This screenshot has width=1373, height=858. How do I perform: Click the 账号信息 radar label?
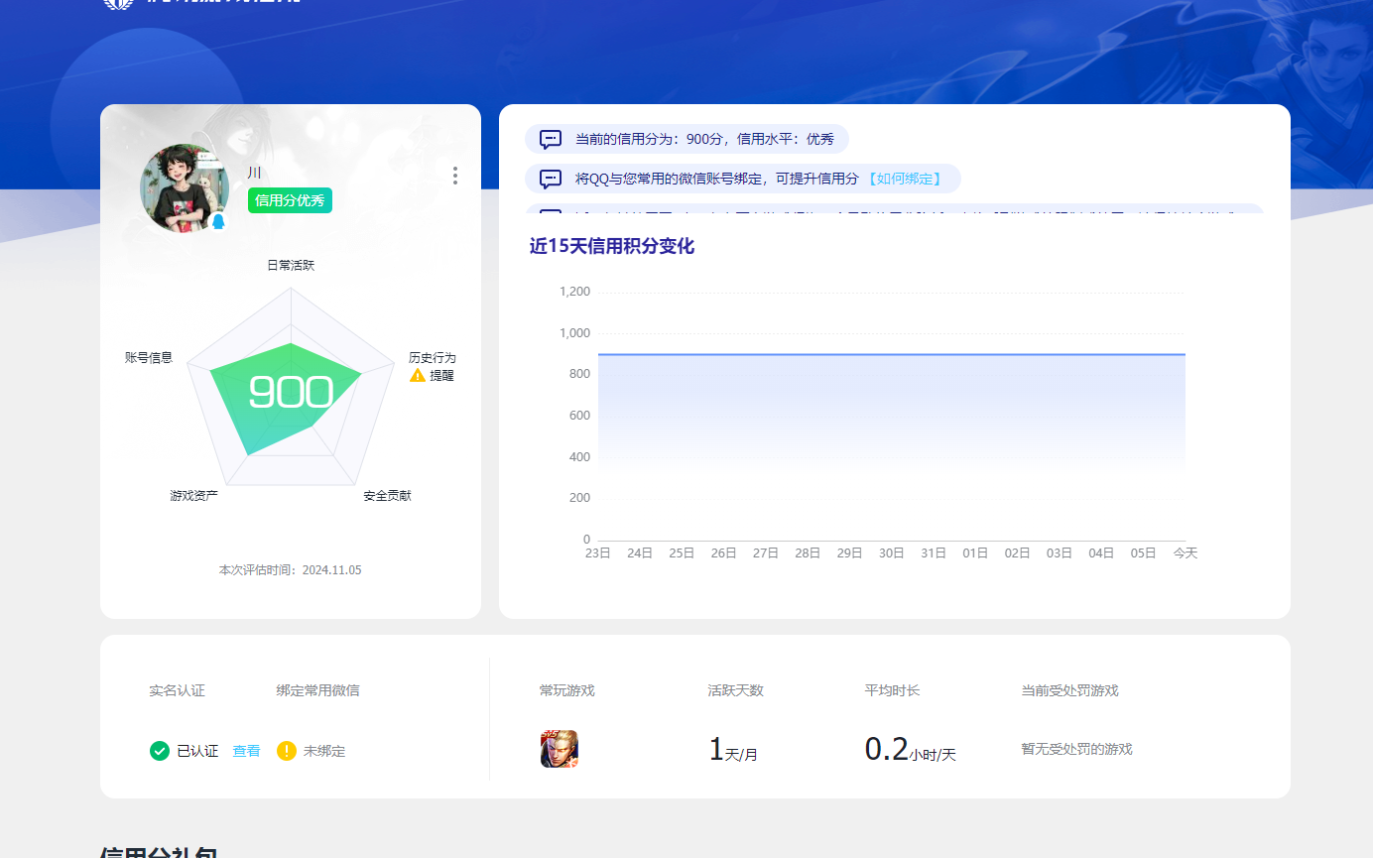pos(149,357)
